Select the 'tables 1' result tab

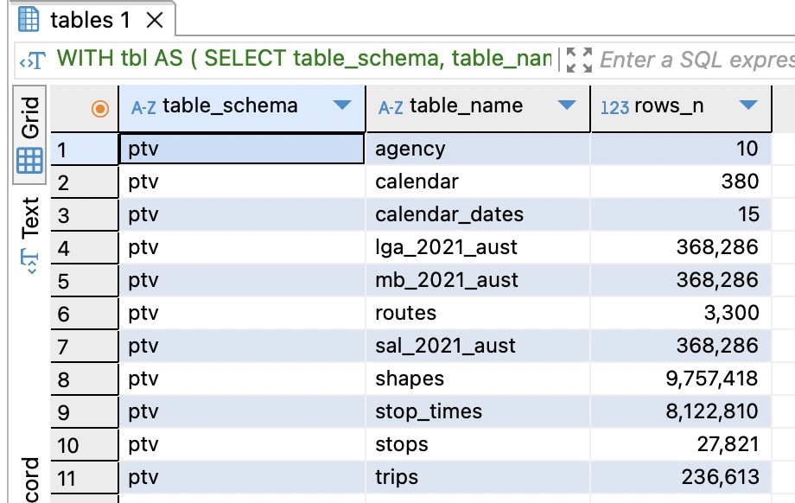coord(92,20)
